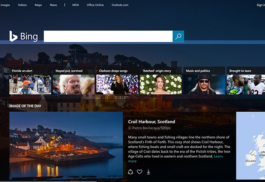Go to MSN link

pos(75,5)
